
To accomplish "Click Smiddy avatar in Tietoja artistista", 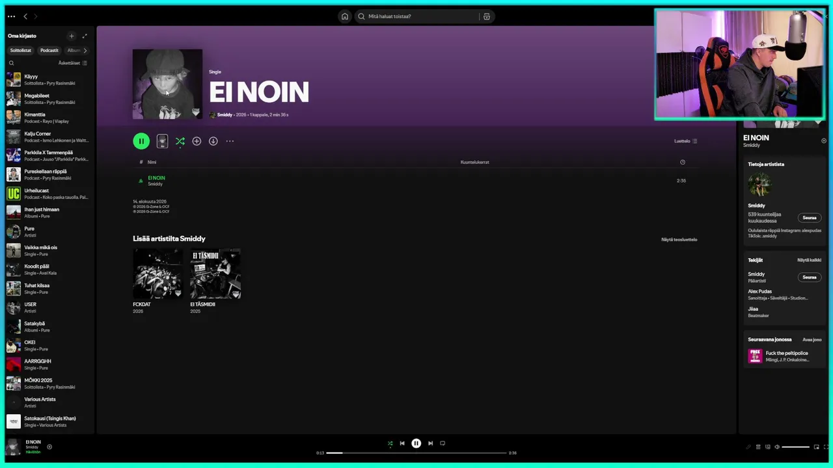I will point(759,185).
